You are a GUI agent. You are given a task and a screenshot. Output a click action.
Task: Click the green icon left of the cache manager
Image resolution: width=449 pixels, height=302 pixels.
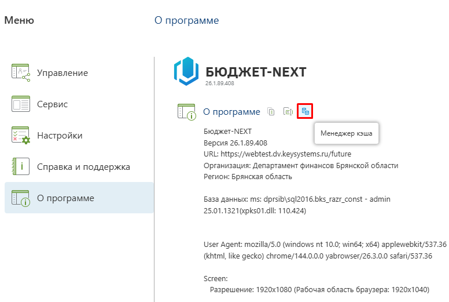(x=288, y=112)
